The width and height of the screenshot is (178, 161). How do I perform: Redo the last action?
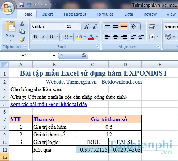pos(41,5)
